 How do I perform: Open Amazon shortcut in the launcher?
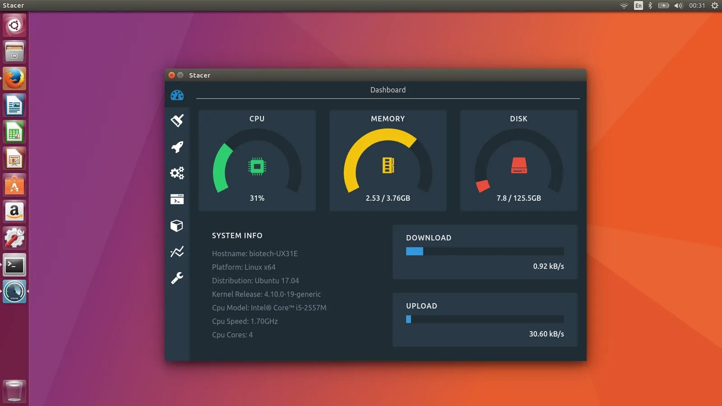pyautogui.click(x=14, y=212)
